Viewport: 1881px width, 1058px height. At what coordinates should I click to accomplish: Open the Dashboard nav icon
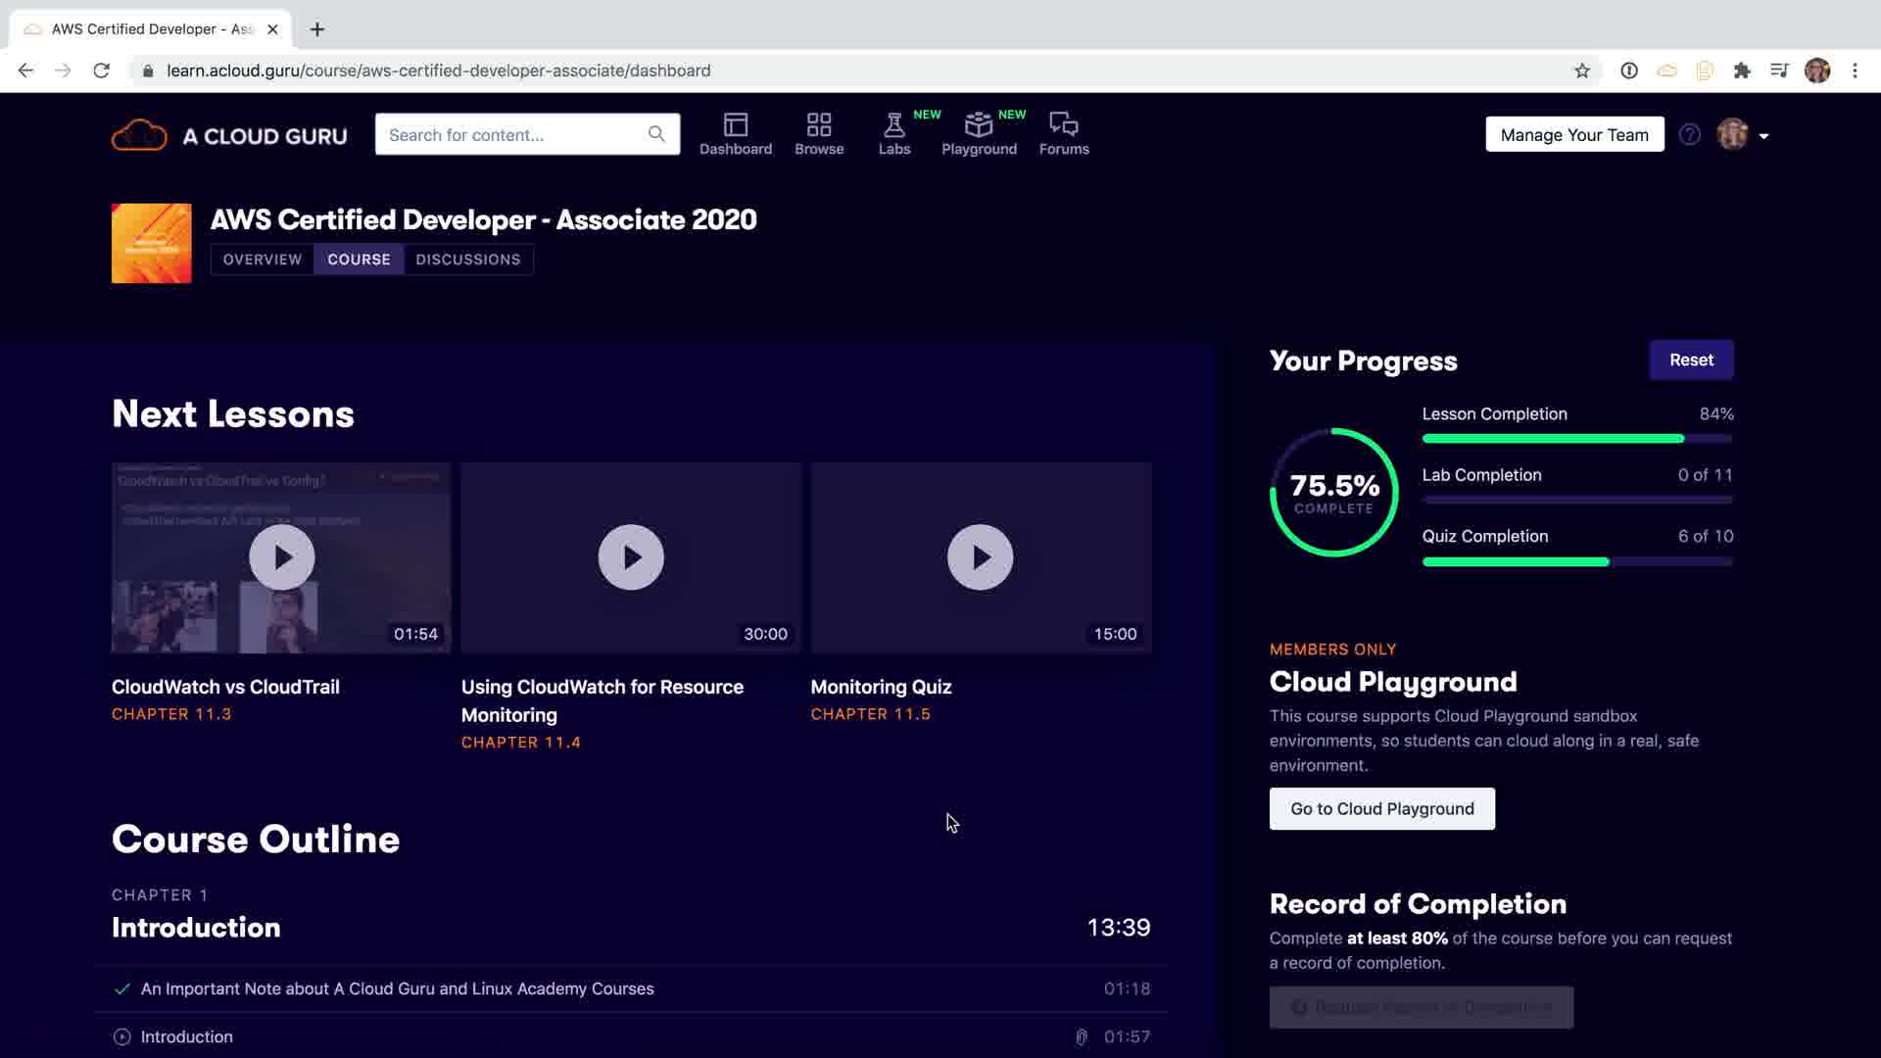pos(735,125)
